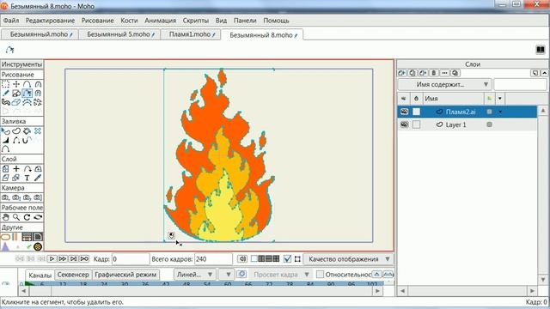The image size is (550, 309).
Task: Select the Select Points dashed rectangle tool
Action: (6, 84)
